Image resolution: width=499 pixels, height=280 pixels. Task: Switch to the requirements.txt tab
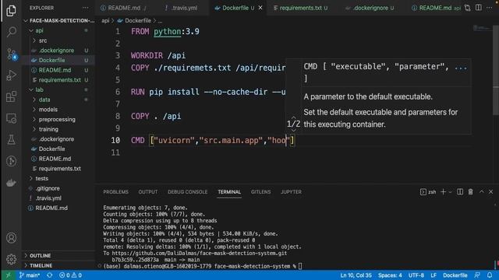[x=301, y=8]
